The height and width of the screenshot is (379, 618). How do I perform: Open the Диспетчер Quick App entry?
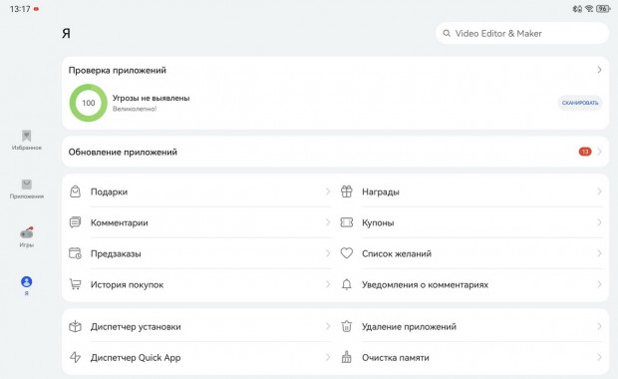(x=199, y=358)
